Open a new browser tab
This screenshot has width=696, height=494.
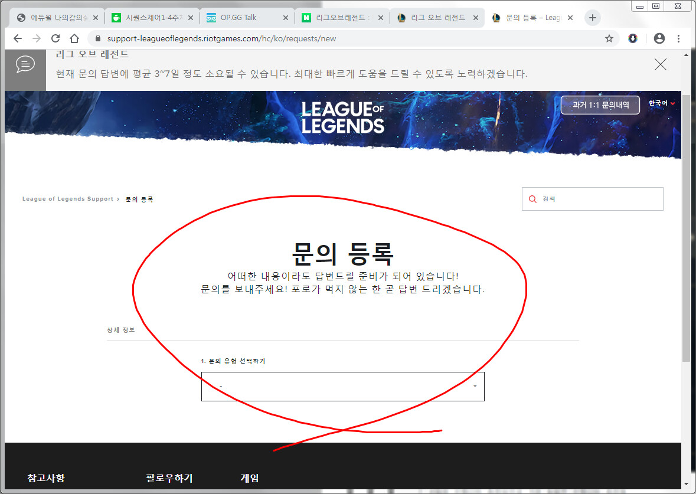click(x=593, y=18)
